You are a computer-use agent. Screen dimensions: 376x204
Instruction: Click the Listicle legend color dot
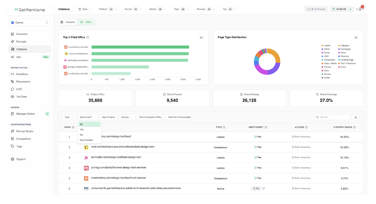(322, 46)
